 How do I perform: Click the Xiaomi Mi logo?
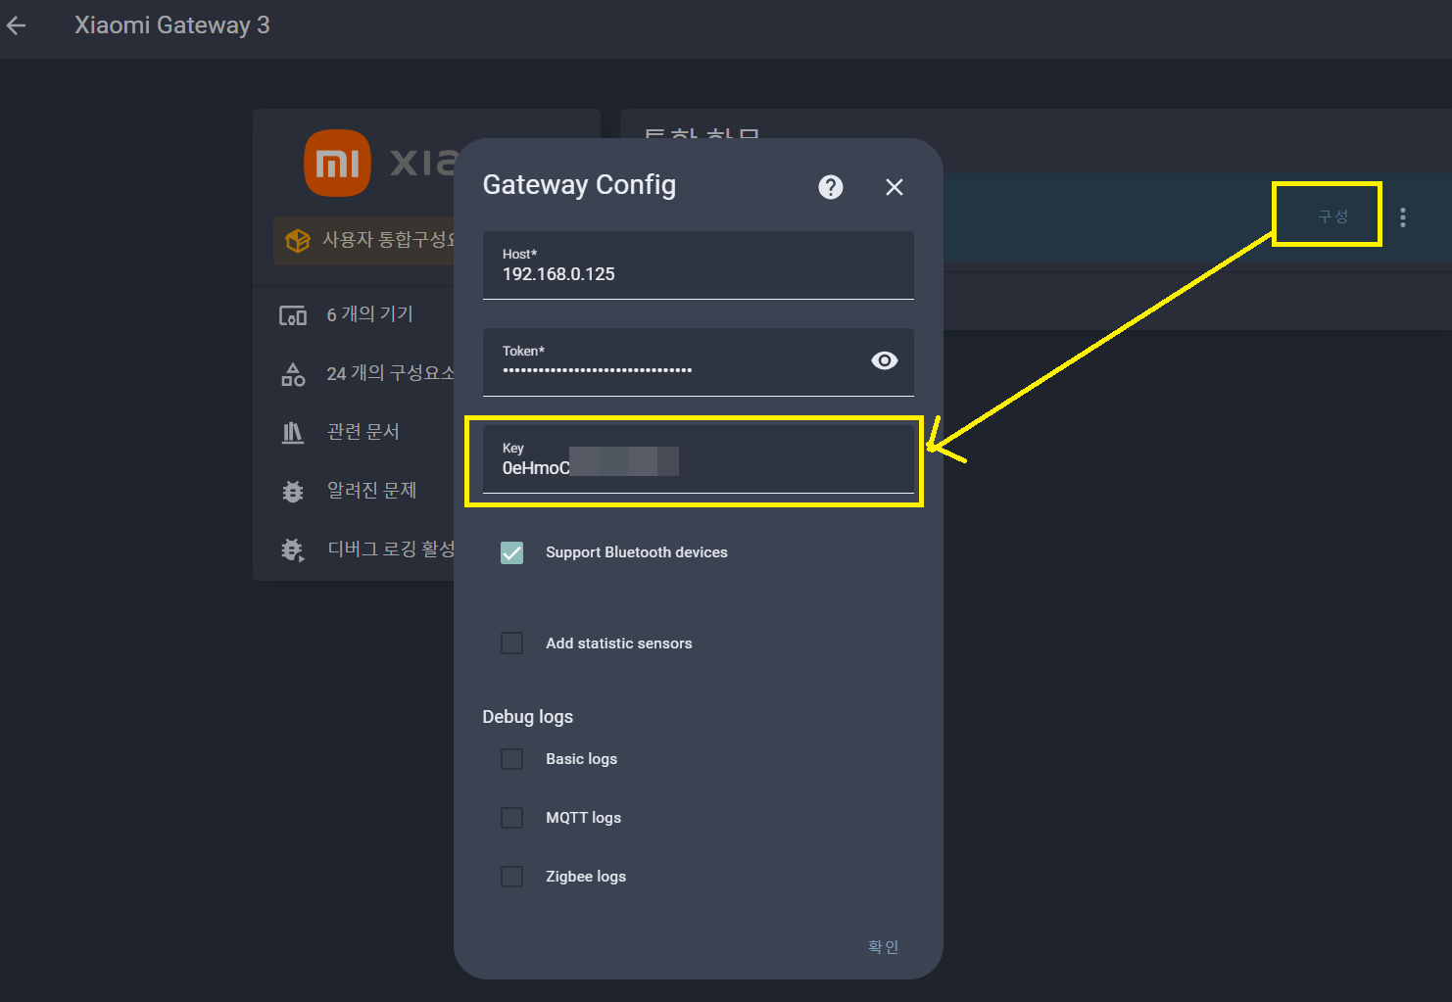click(338, 163)
